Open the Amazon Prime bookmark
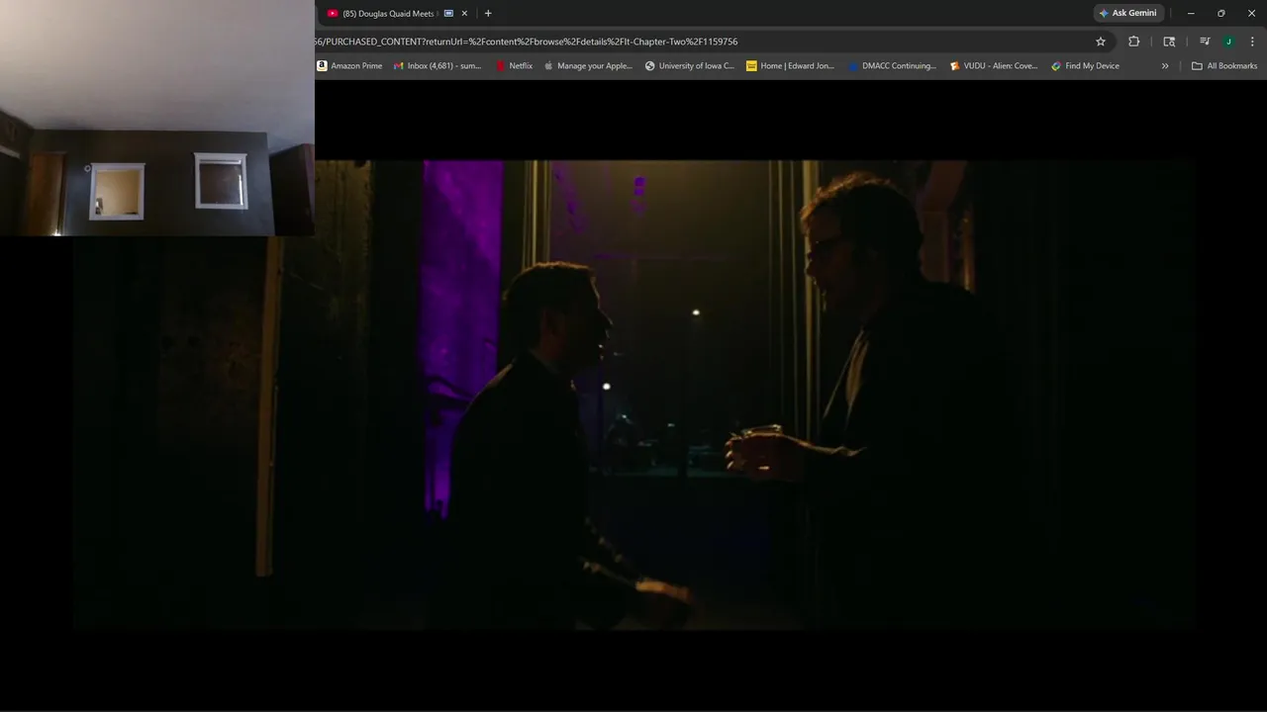This screenshot has width=1267, height=712. (x=349, y=66)
